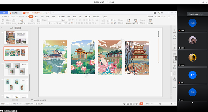Select slide 14 thumbnail in panel
The width and height of the screenshot is (208, 112).
(16, 69)
